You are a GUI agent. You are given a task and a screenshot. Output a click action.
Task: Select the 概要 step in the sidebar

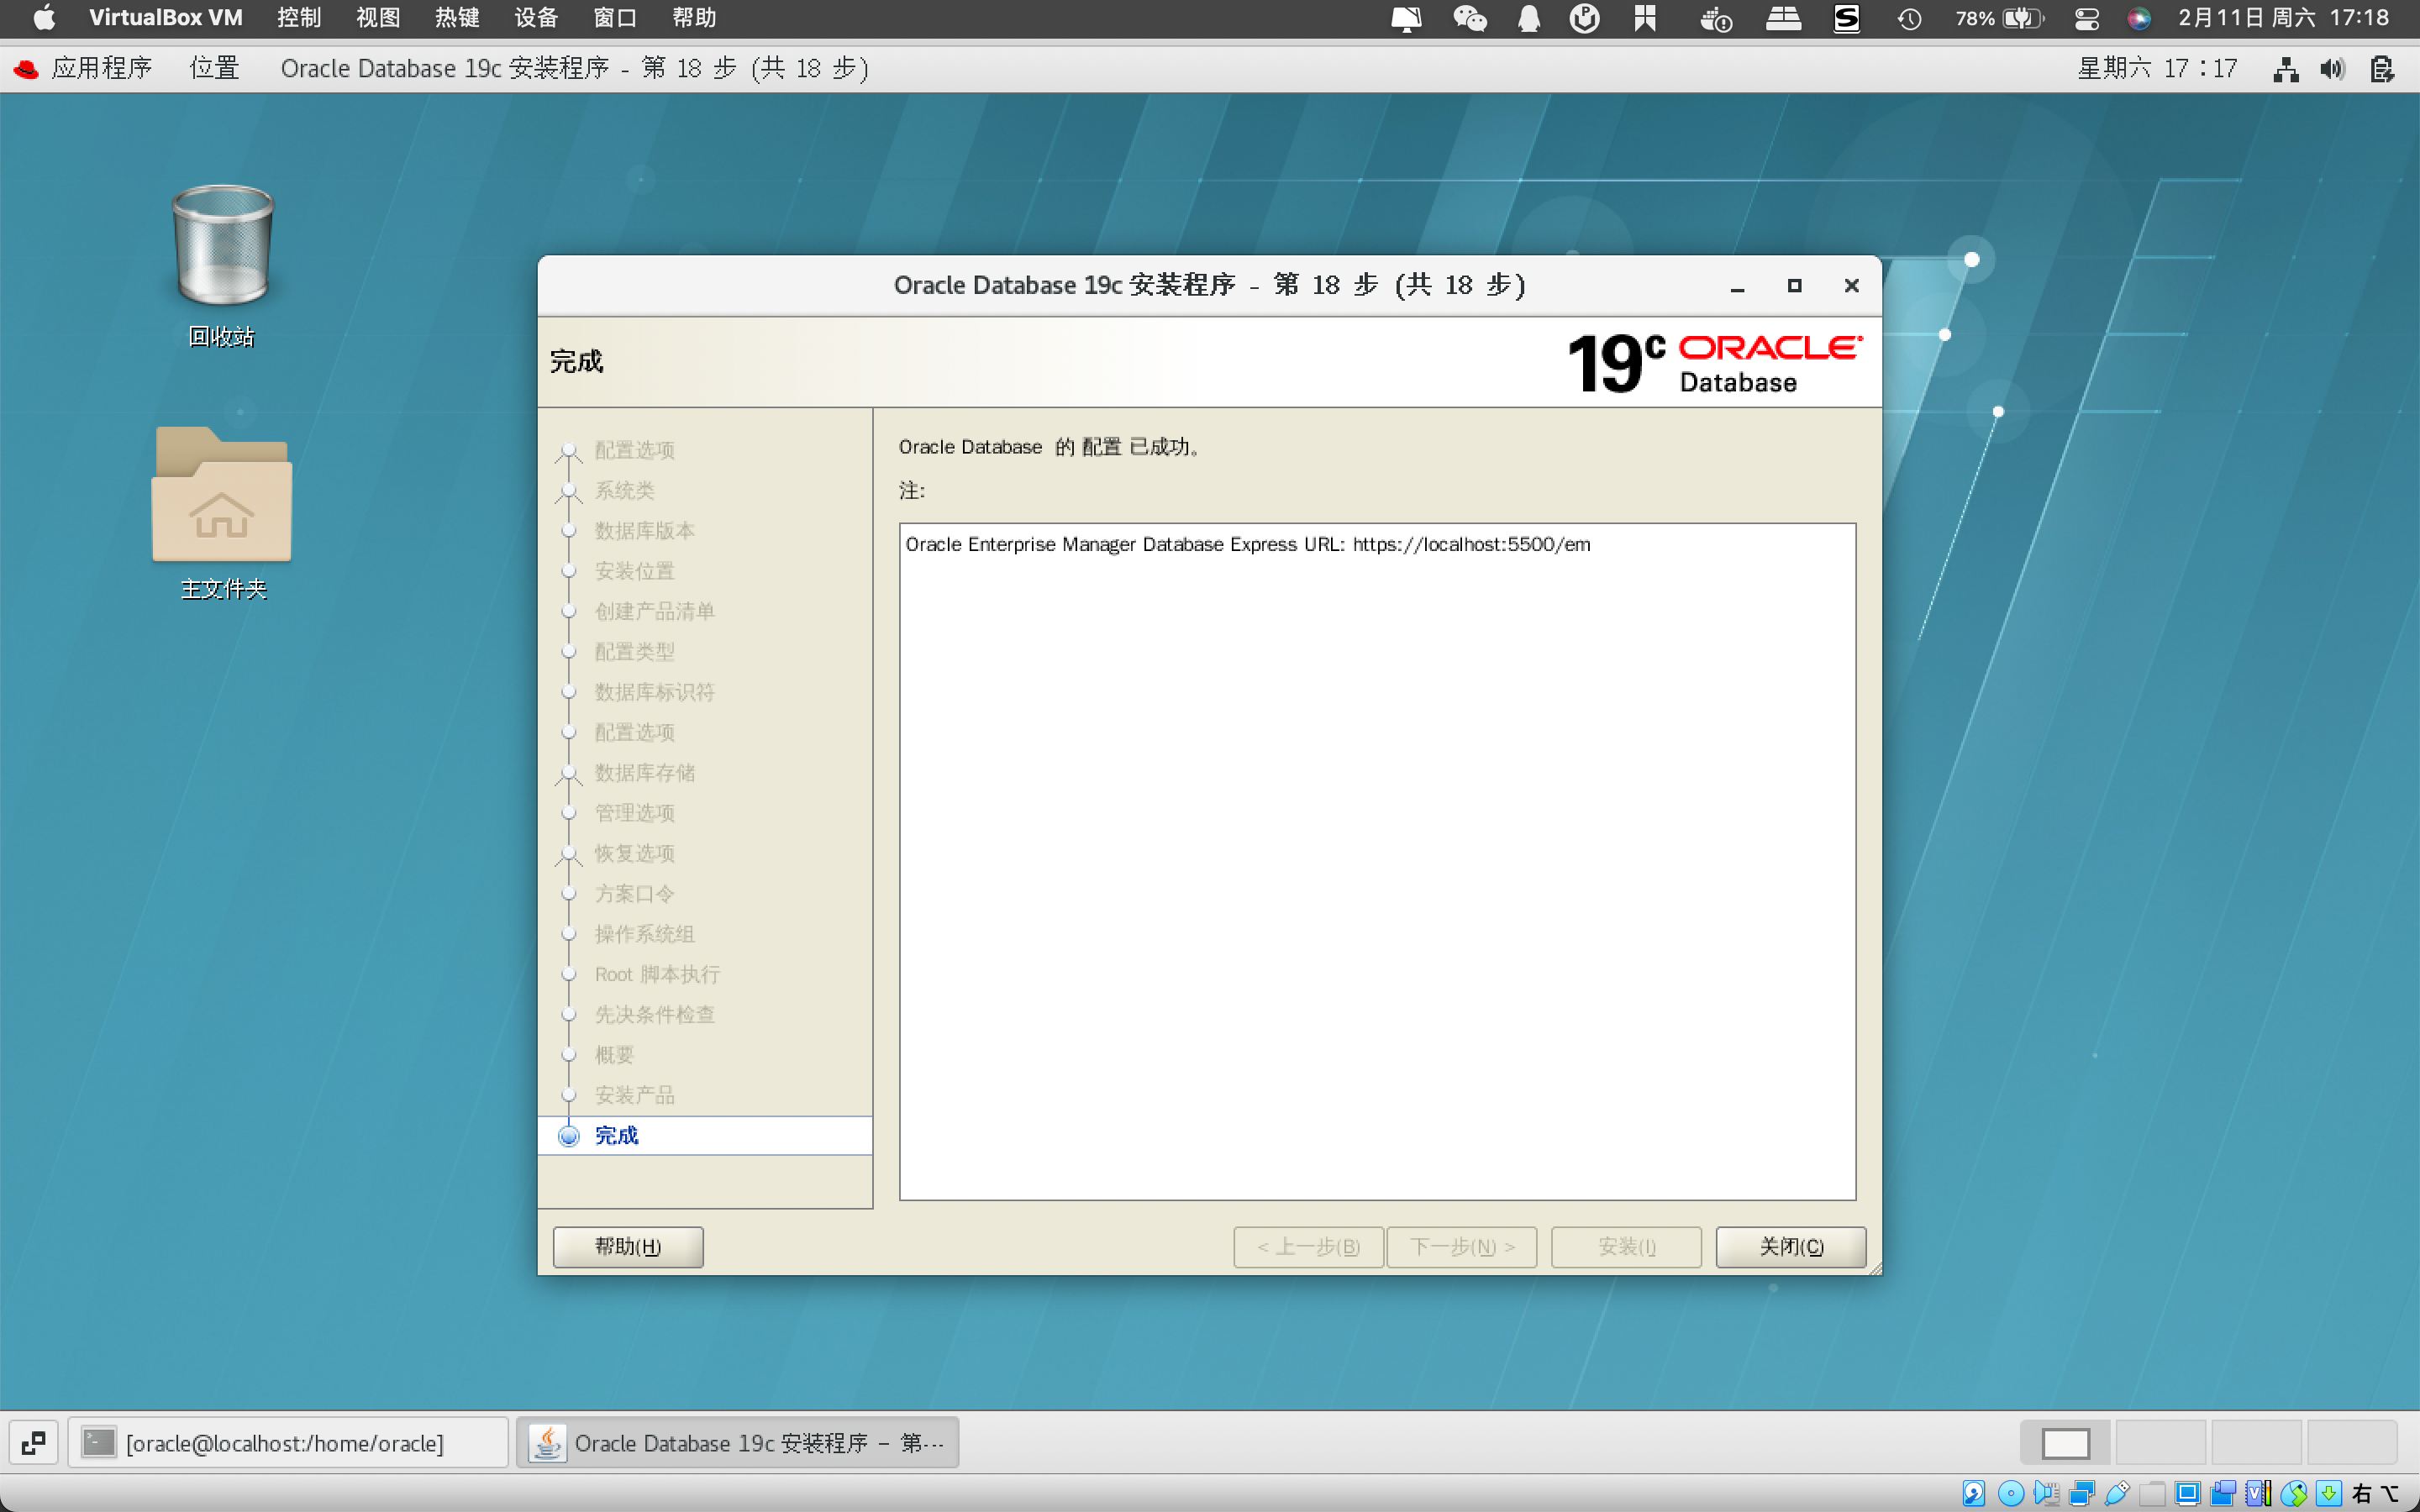614,1055
